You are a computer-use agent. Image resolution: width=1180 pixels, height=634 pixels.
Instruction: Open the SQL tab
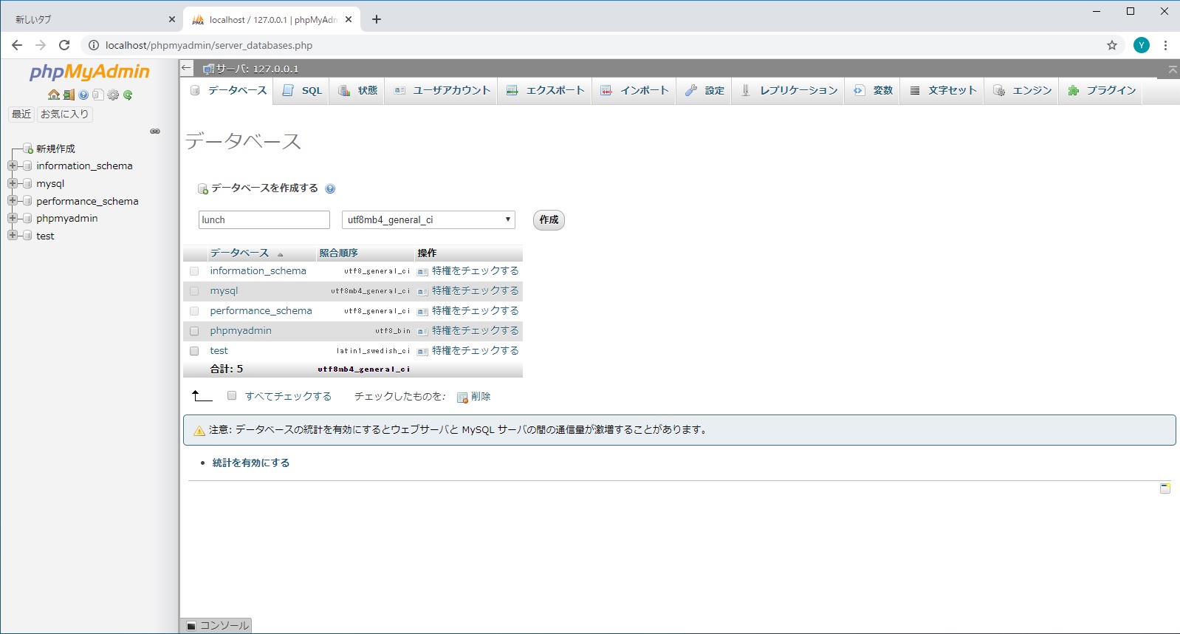[303, 91]
